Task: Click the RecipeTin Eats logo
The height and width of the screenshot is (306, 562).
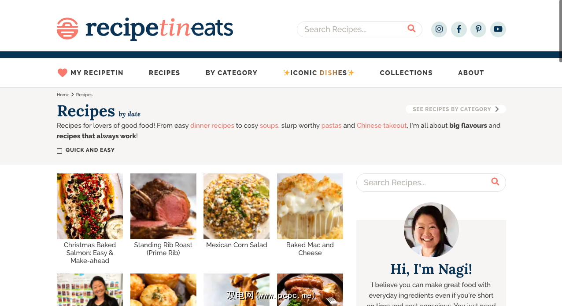Action: point(145,29)
